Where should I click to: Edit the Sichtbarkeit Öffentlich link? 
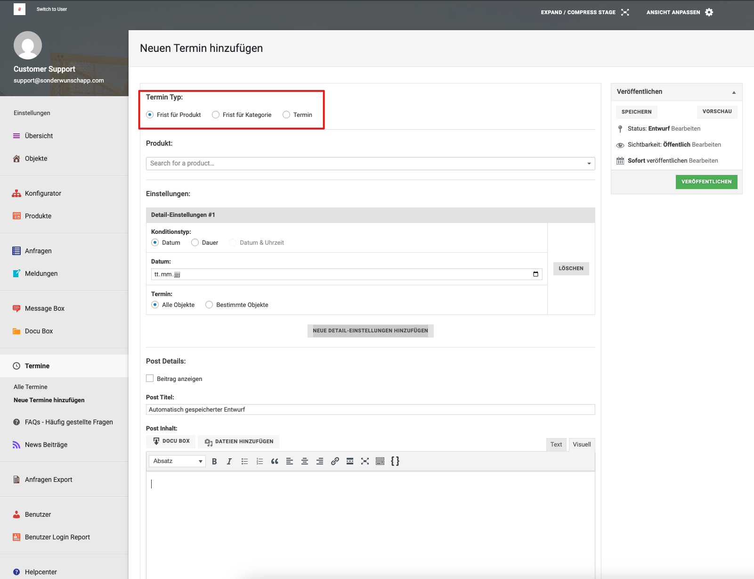pyautogui.click(x=706, y=144)
